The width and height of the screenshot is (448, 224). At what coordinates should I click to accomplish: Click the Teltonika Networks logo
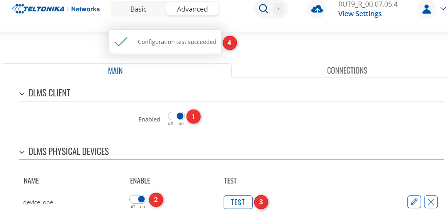click(56, 9)
